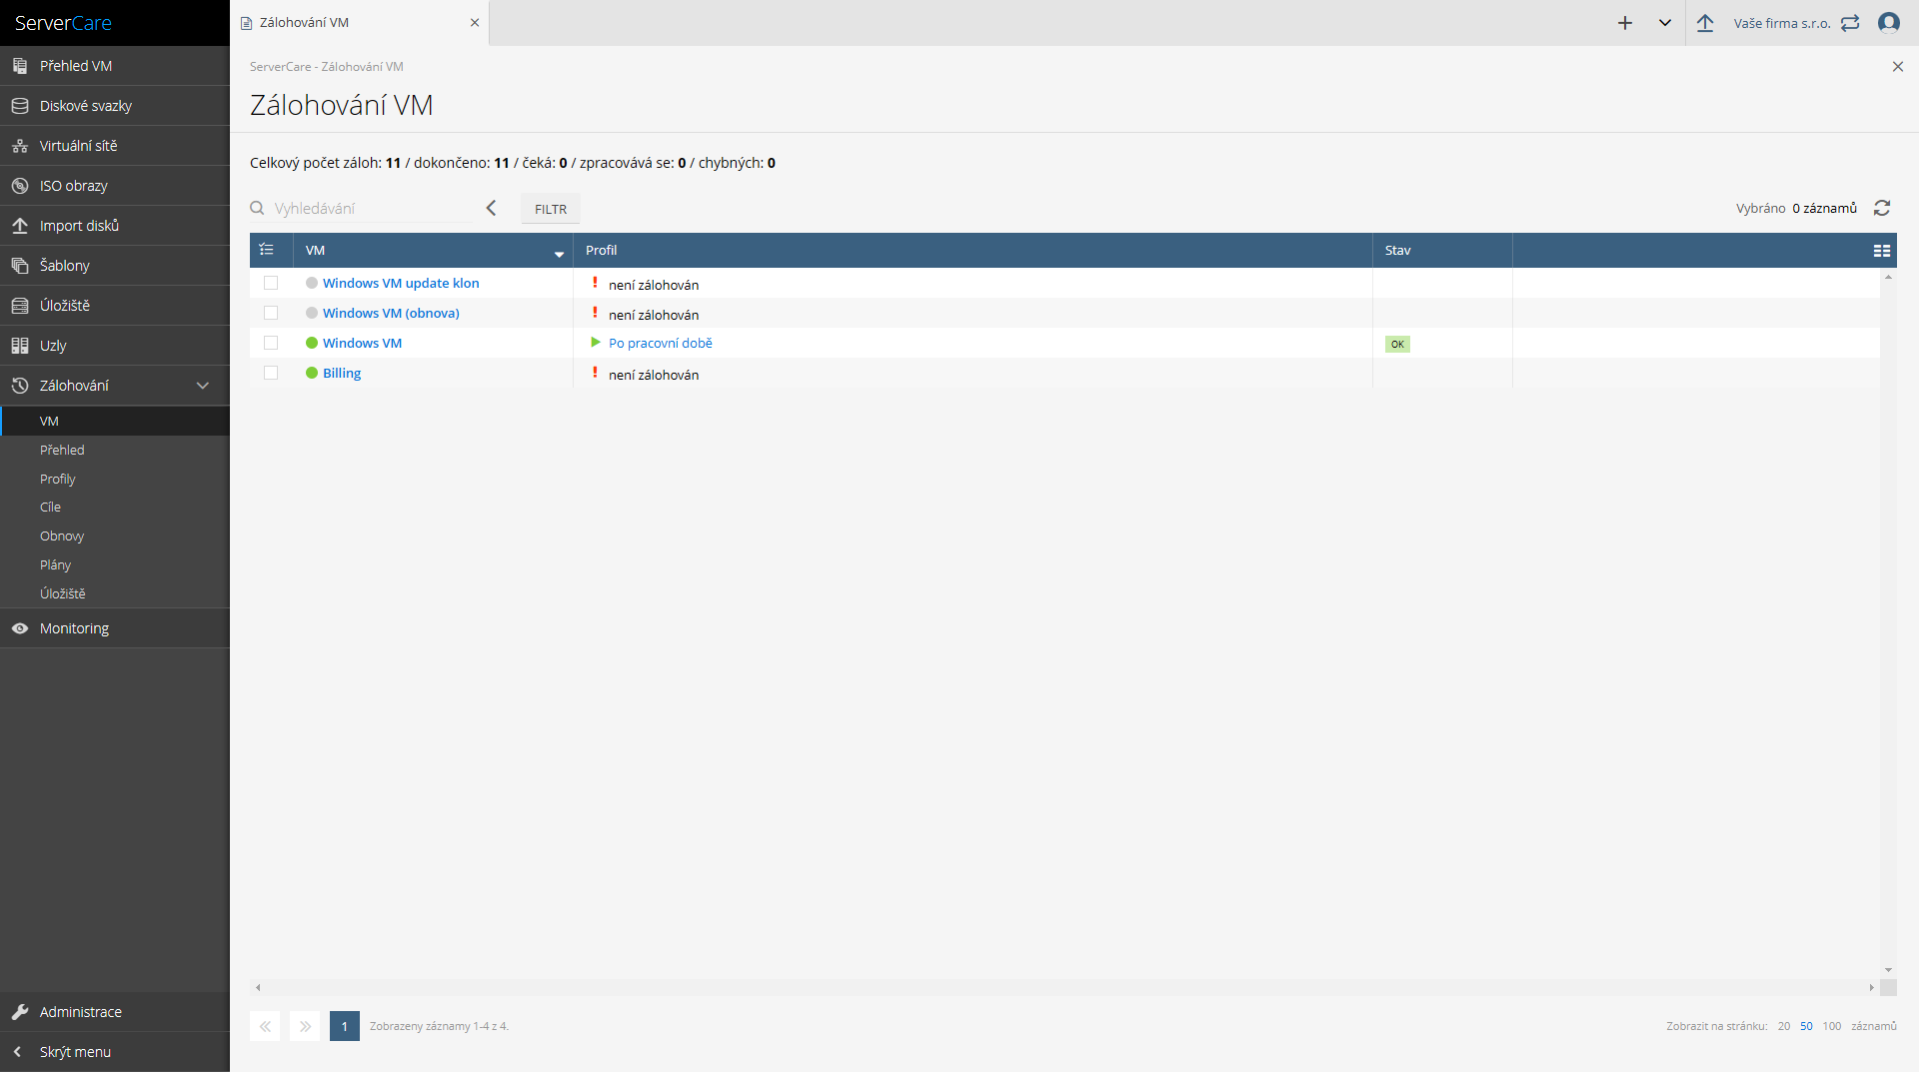Image resolution: width=1919 pixels, height=1072 pixels.
Task: Sort by VM column dropdown arrow
Action: 559,255
